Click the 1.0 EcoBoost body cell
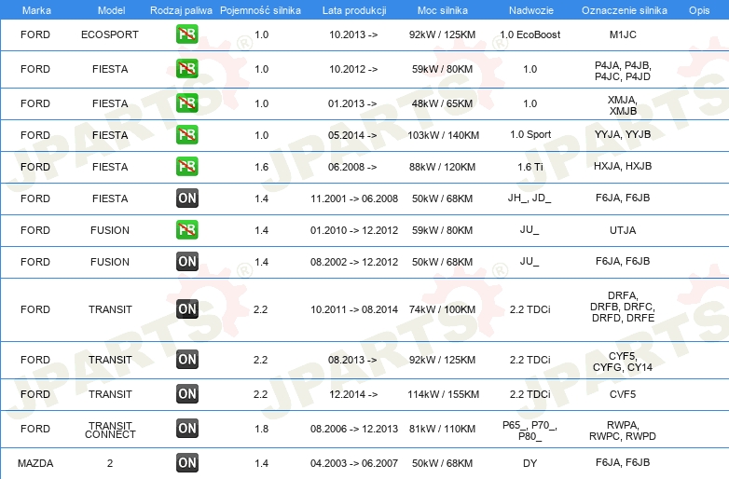 (x=530, y=34)
